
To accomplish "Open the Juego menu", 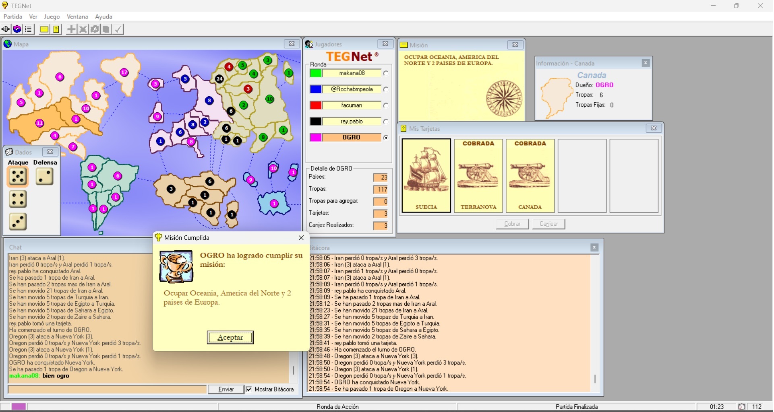I will pyautogui.click(x=52, y=16).
